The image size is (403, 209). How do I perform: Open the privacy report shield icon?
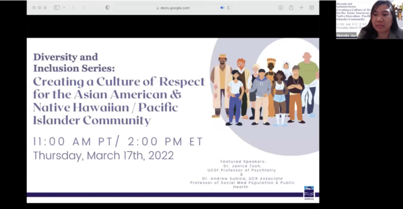click(107, 7)
